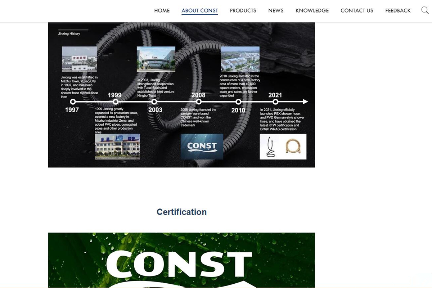Click the 'Jinxing History' label
This screenshot has width=432, height=288.
pos(69,33)
